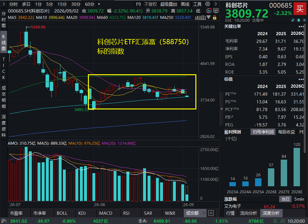Open the 深度分析 tab

point(271,213)
